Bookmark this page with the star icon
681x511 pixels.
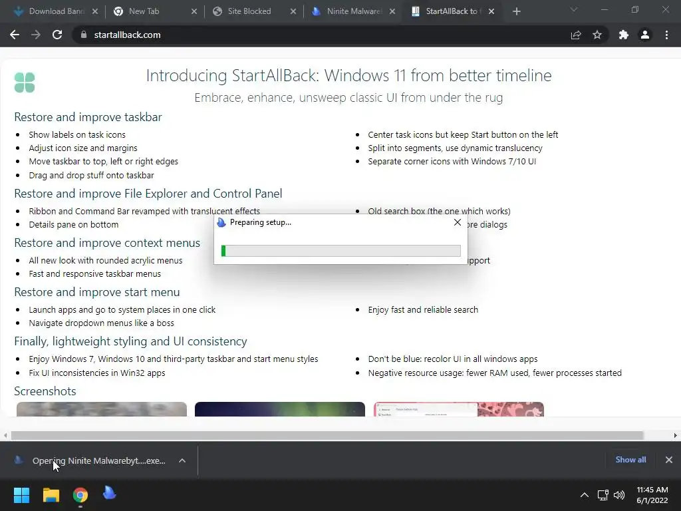tap(597, 35)
